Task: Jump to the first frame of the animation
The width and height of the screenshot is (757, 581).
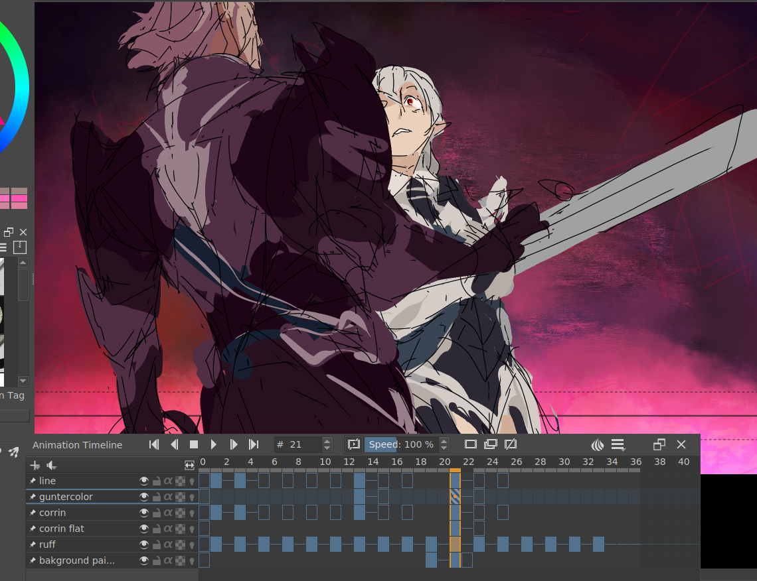Action: (154, 444)
